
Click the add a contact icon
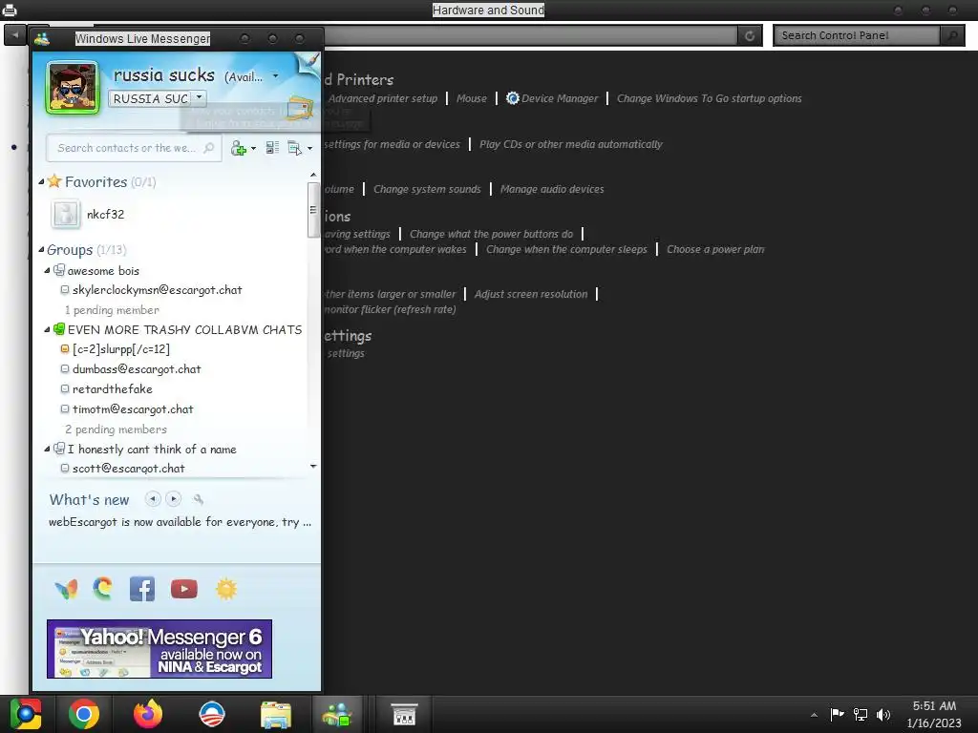pos(238,148)
